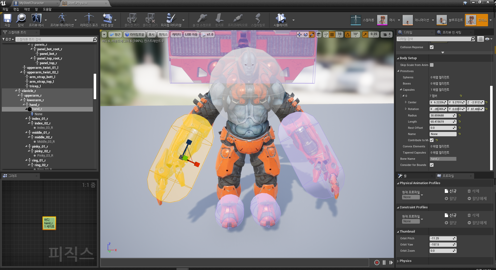Click the Radius value field
The width and height of the screenshot is (496, 270).
[443, 115]
